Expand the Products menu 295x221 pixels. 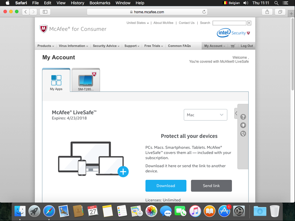tap(46, 46)
